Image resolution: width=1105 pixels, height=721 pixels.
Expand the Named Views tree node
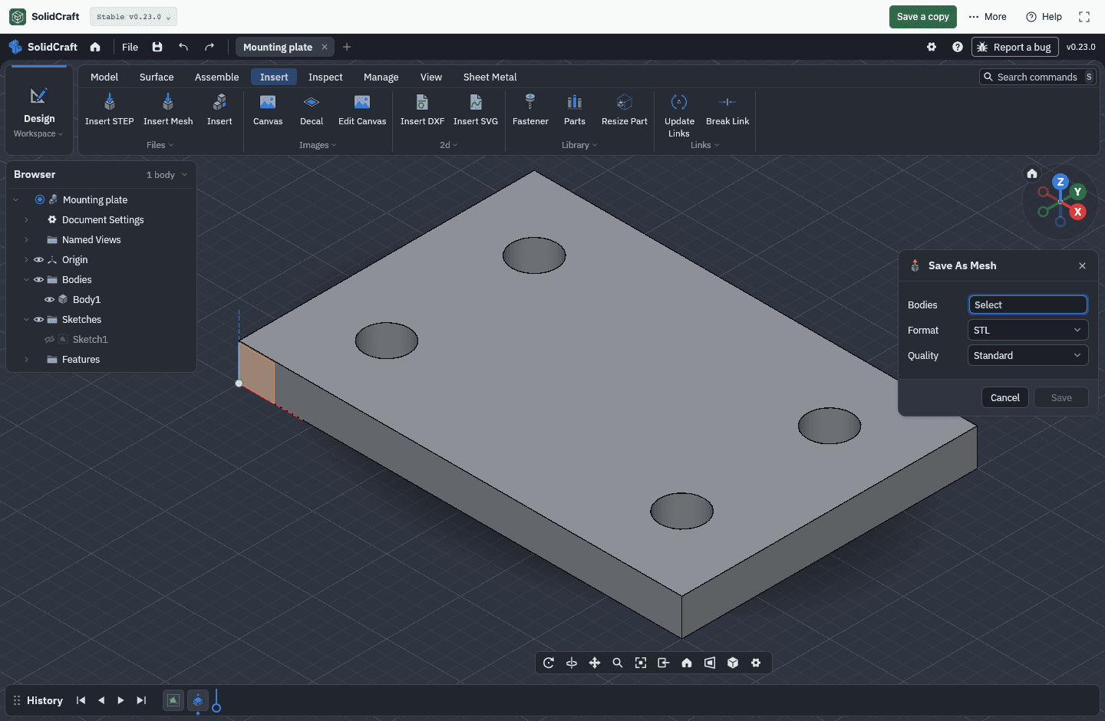(x=26, y=240)
